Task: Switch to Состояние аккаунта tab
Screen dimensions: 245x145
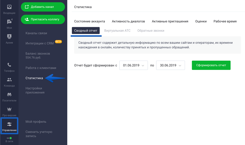Action: tap(90, 21)
